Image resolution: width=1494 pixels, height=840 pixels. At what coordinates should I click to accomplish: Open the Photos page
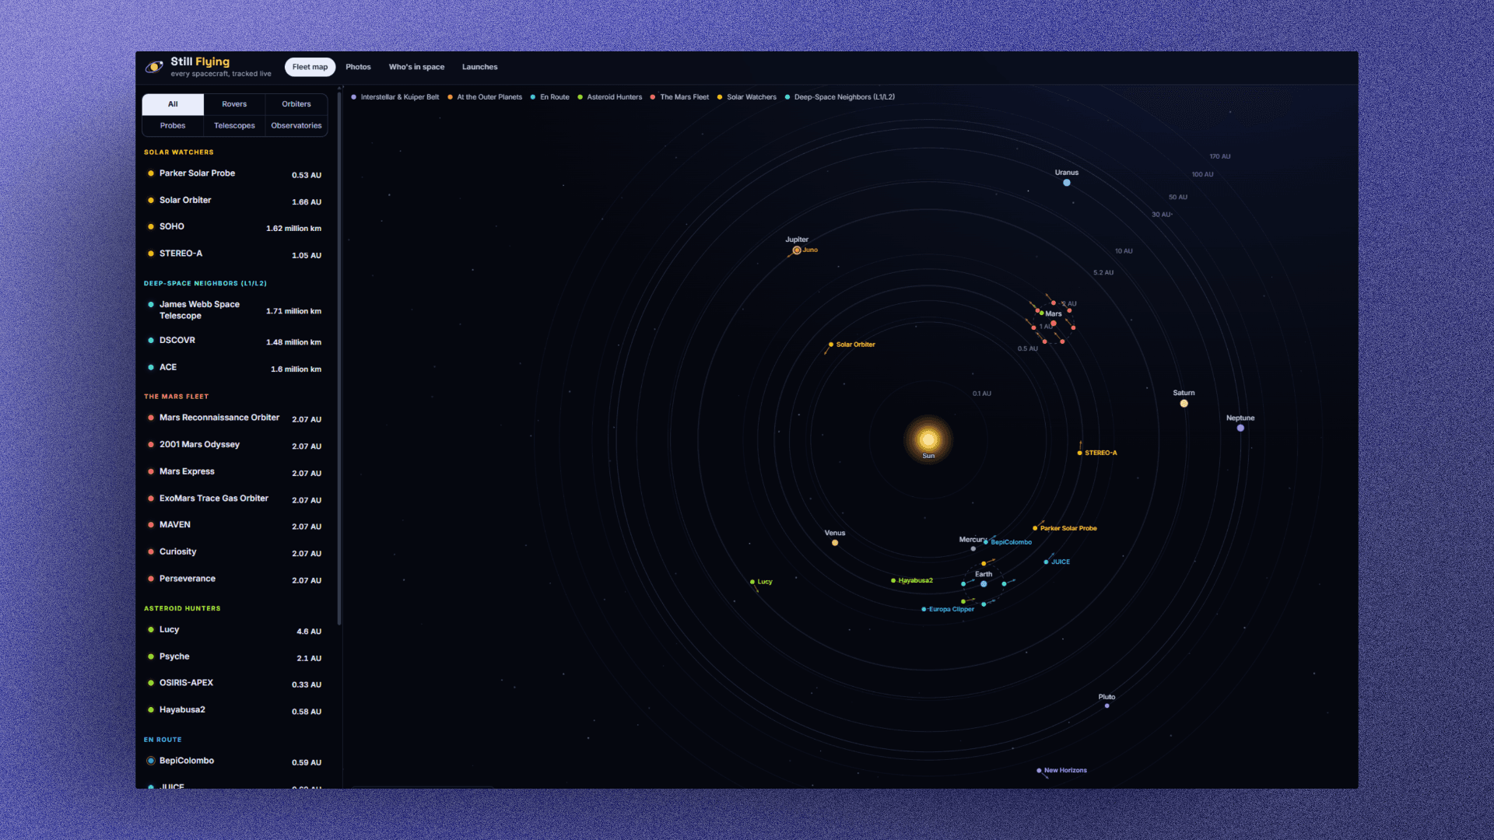pyautogui.click(x=358, y=67)
